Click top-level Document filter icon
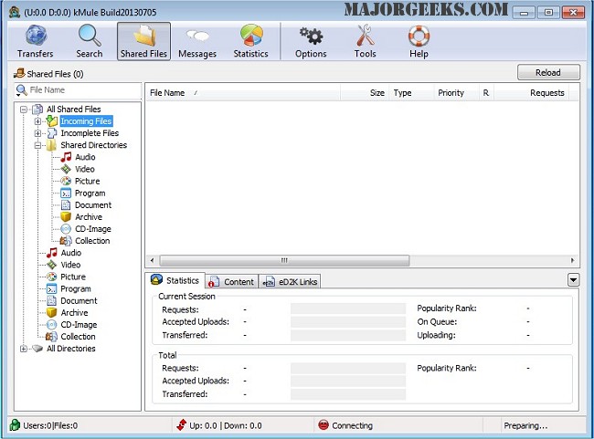 coord(52,301)
